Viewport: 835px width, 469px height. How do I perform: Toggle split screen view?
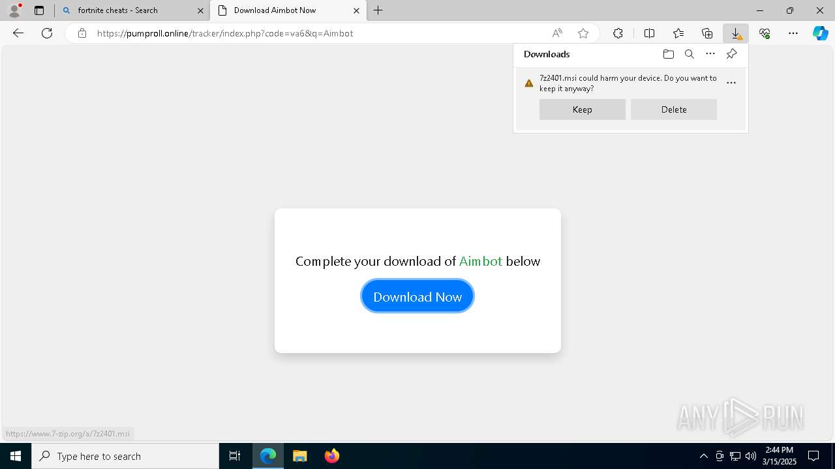pyautogui.click(x=649, y=33)
